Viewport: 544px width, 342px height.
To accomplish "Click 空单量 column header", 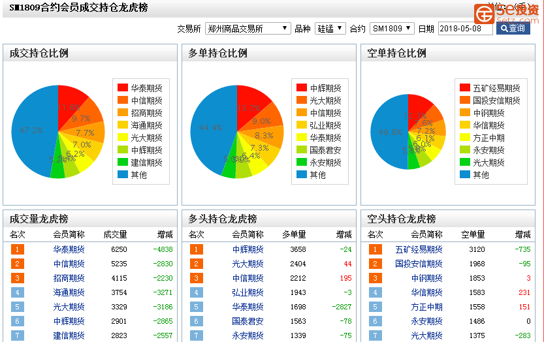I will (473, 235).
